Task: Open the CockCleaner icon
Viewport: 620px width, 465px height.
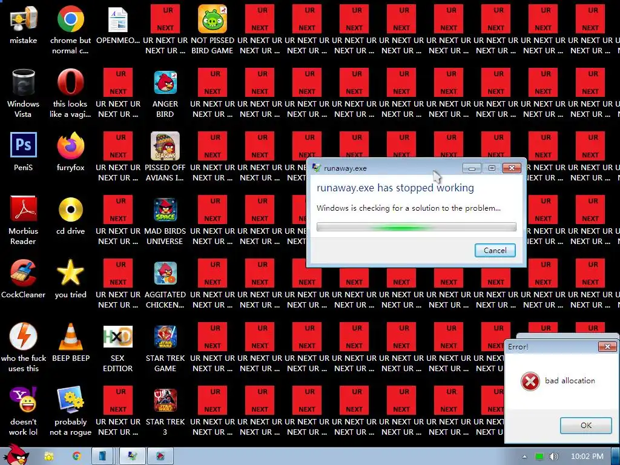Action: (24, 272)
